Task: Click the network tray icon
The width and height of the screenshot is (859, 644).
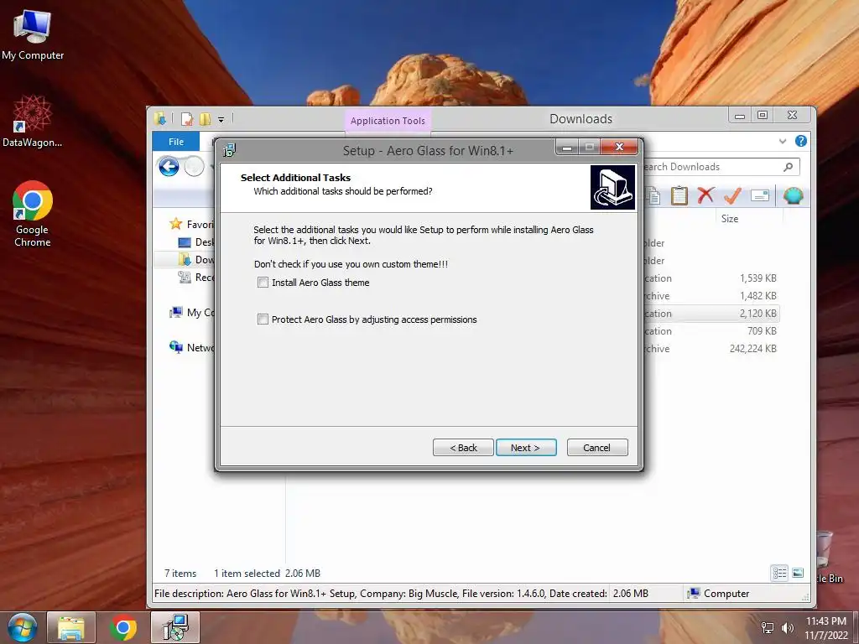Action: coord(768,627)
